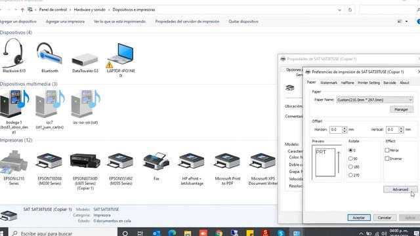
Task: Switch to the Printer Setting tab
Action: pyautogui.click(x=369, y=83)
